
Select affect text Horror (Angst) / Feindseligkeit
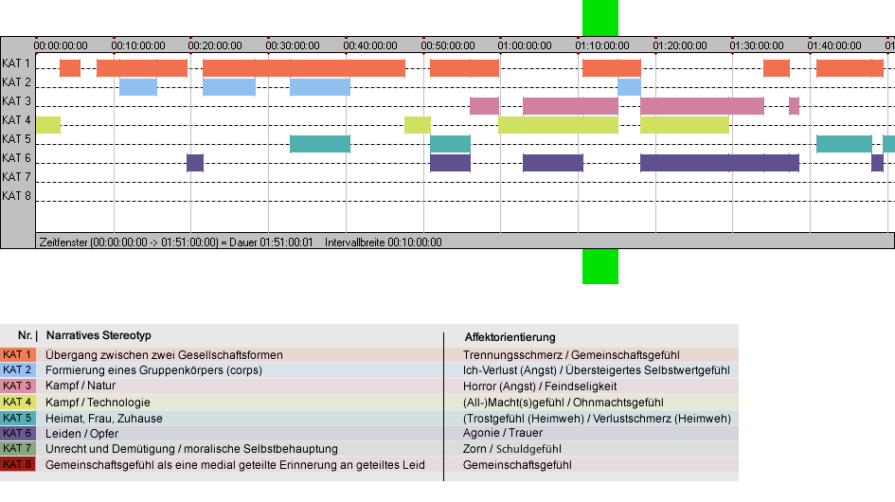[540, 386]
